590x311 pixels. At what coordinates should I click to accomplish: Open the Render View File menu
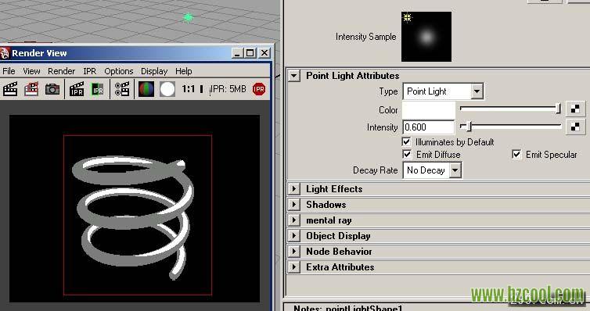point(9,71)
